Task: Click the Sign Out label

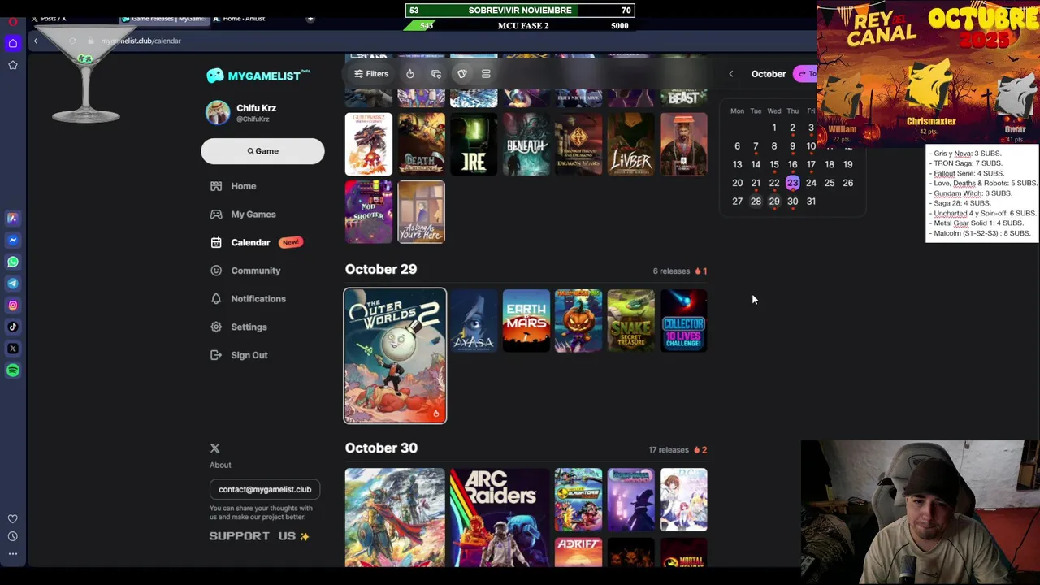Action: [249, 355]
